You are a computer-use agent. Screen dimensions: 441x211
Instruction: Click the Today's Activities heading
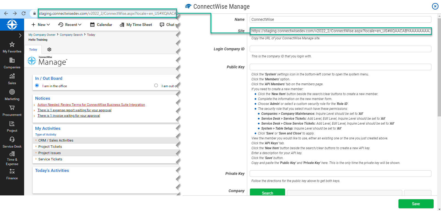[52, 171]
